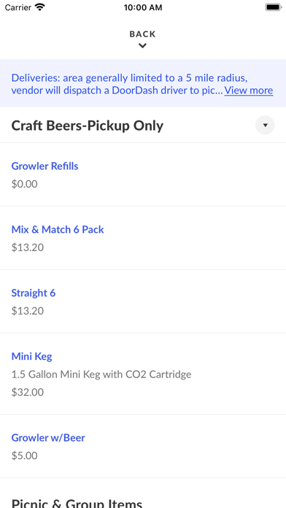The width and height of the screenshot is (286, 508).
Task: Select Growler w/Beer item
Action: [143, 447]
